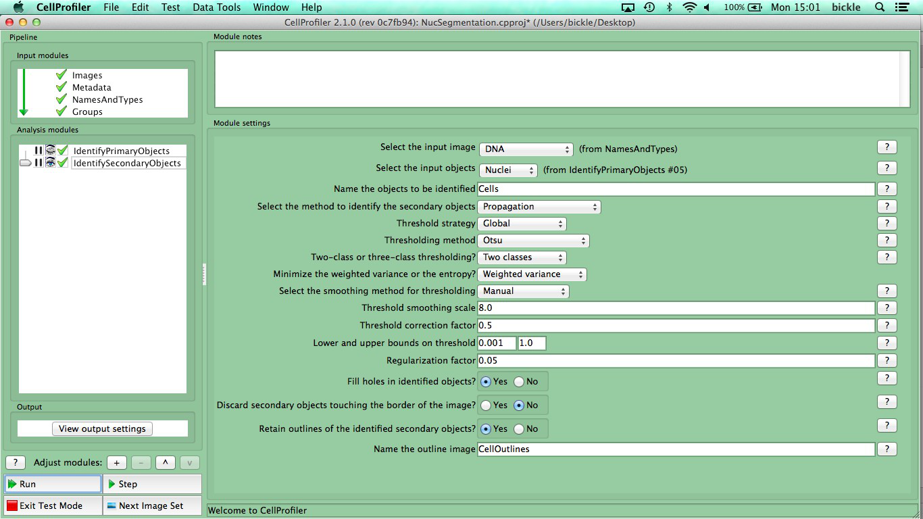
Task: Choose Yes for Retain outlines of secondary objects
Action: [x=486, y=429]
